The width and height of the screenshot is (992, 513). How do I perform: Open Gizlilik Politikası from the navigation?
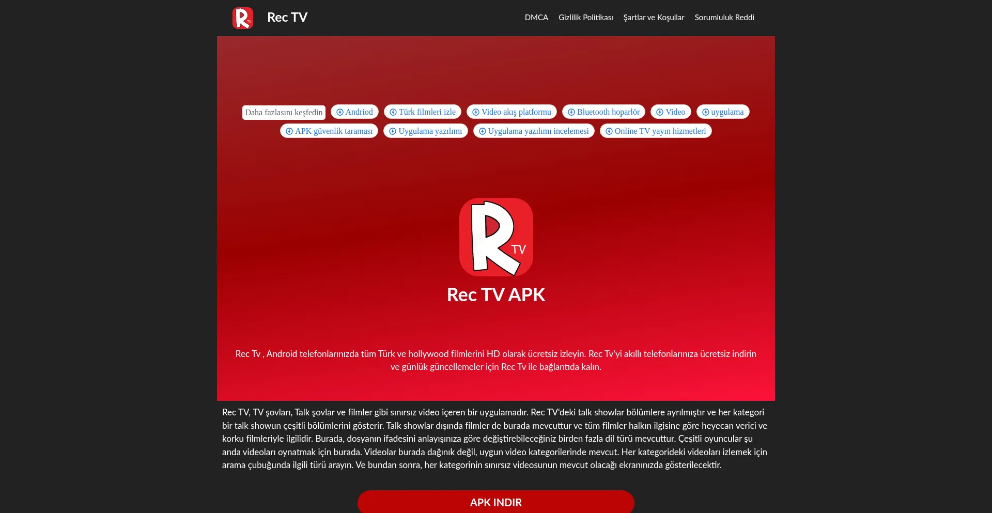pos(585,18)
